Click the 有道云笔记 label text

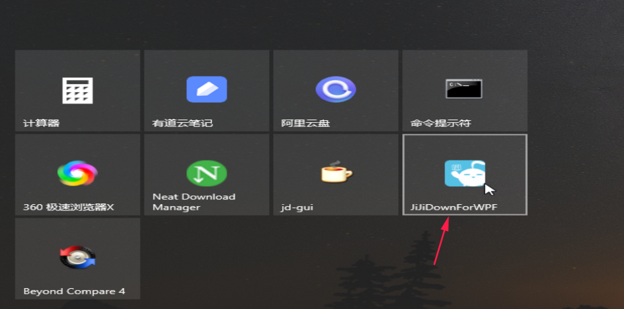click(x=183, y=124)
